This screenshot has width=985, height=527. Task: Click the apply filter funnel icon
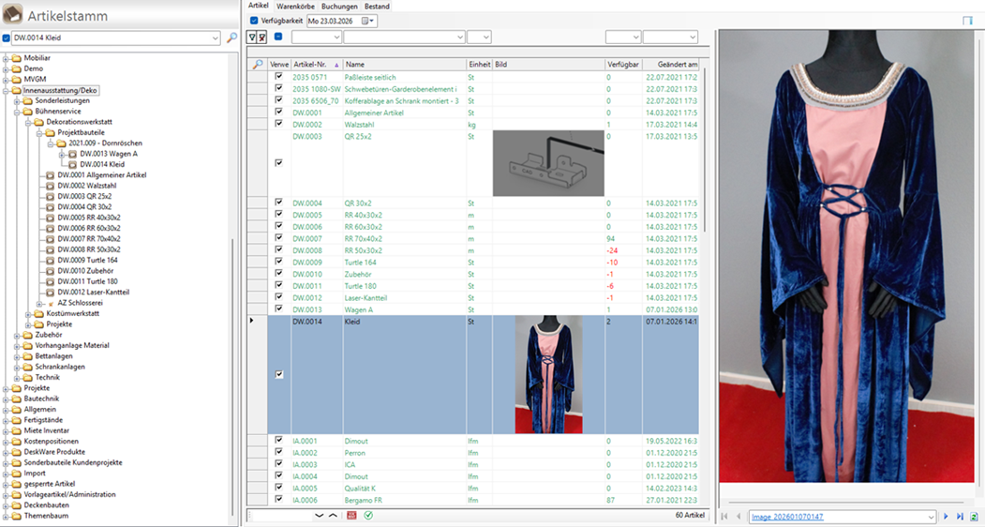pyautogui.click(x=251, y=38)
